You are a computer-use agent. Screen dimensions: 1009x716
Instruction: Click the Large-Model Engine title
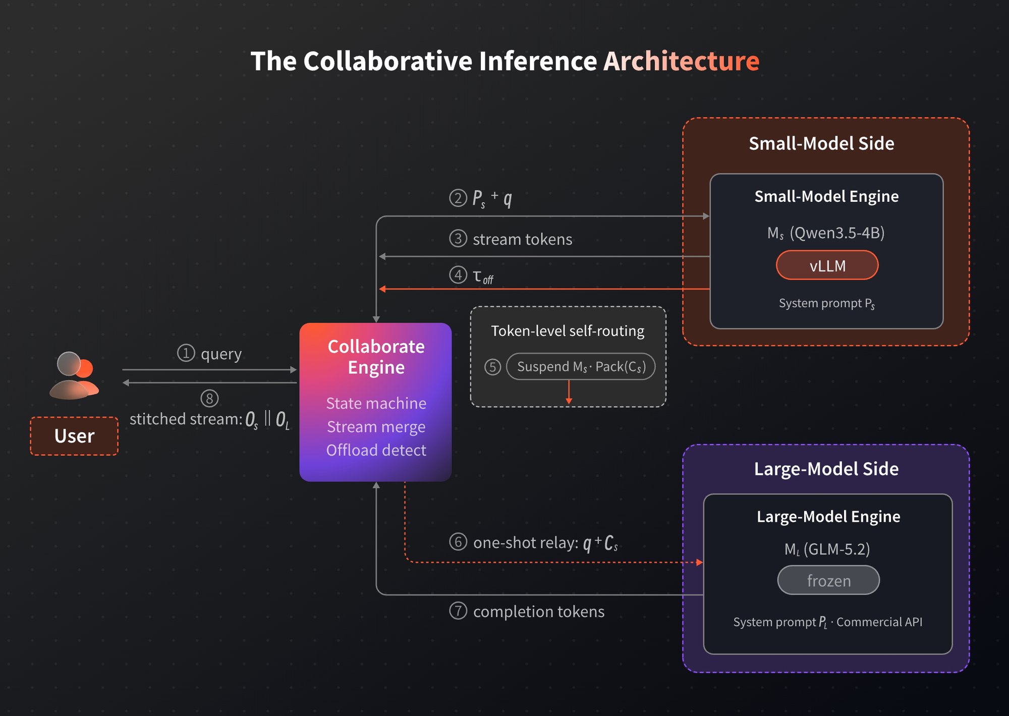(828, 517)
